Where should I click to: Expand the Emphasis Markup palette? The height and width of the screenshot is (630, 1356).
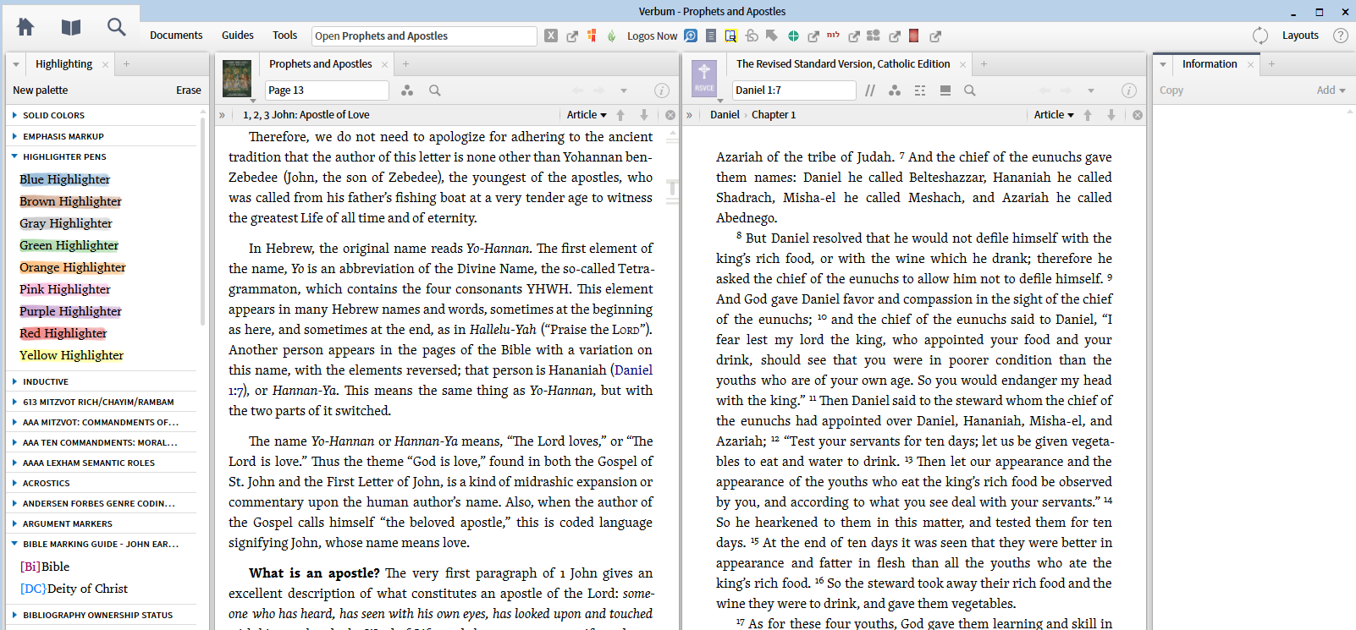14,136
